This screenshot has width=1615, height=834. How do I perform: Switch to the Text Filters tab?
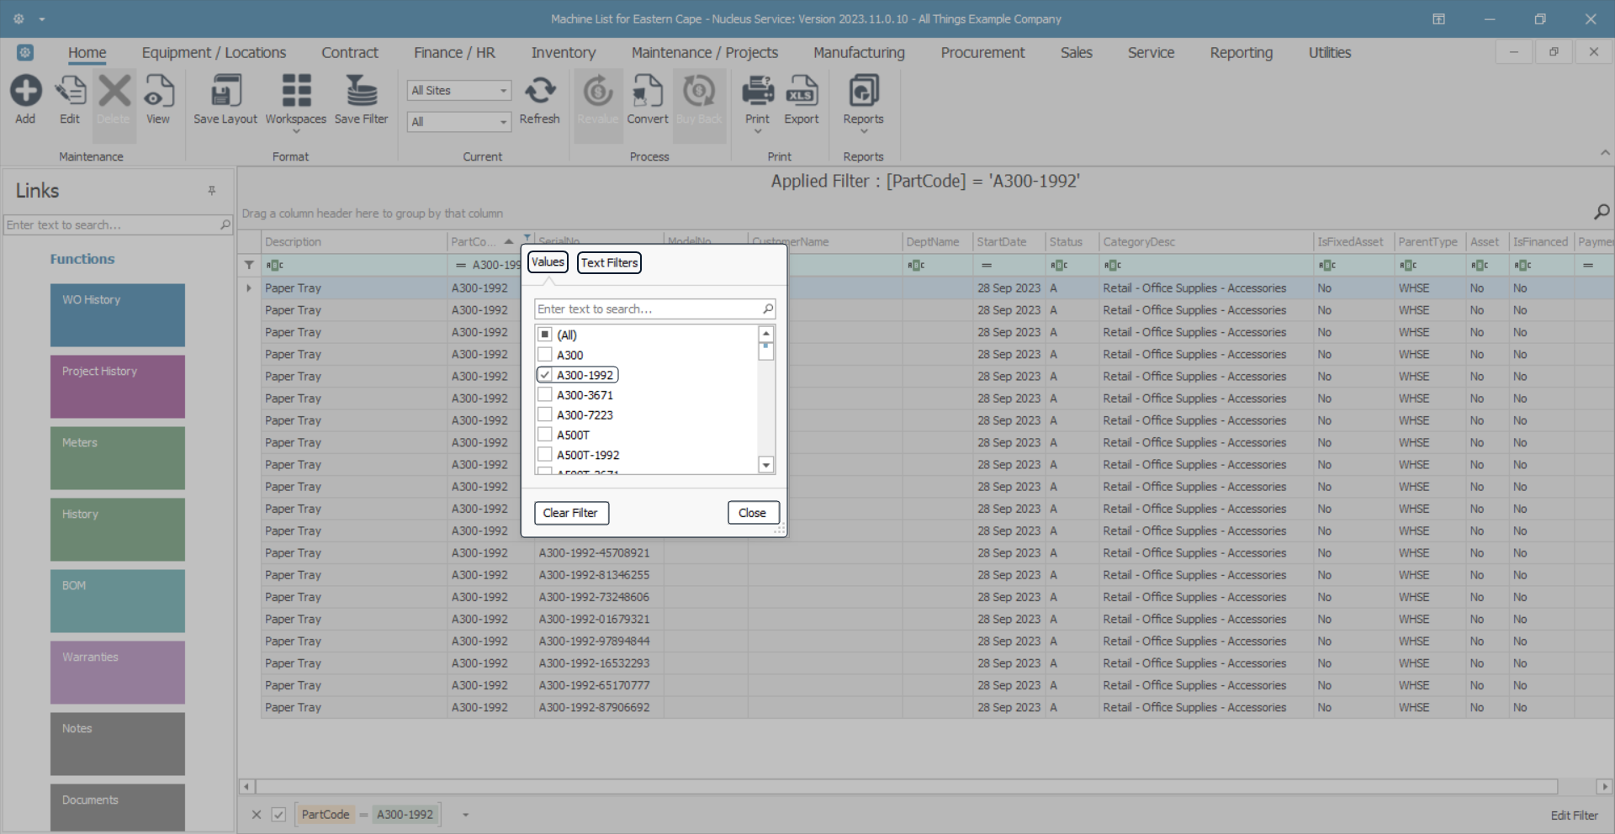click(x=609, y=263)
